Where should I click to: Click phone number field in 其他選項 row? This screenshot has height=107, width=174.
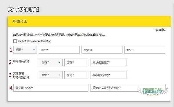(x=108, y=75)
